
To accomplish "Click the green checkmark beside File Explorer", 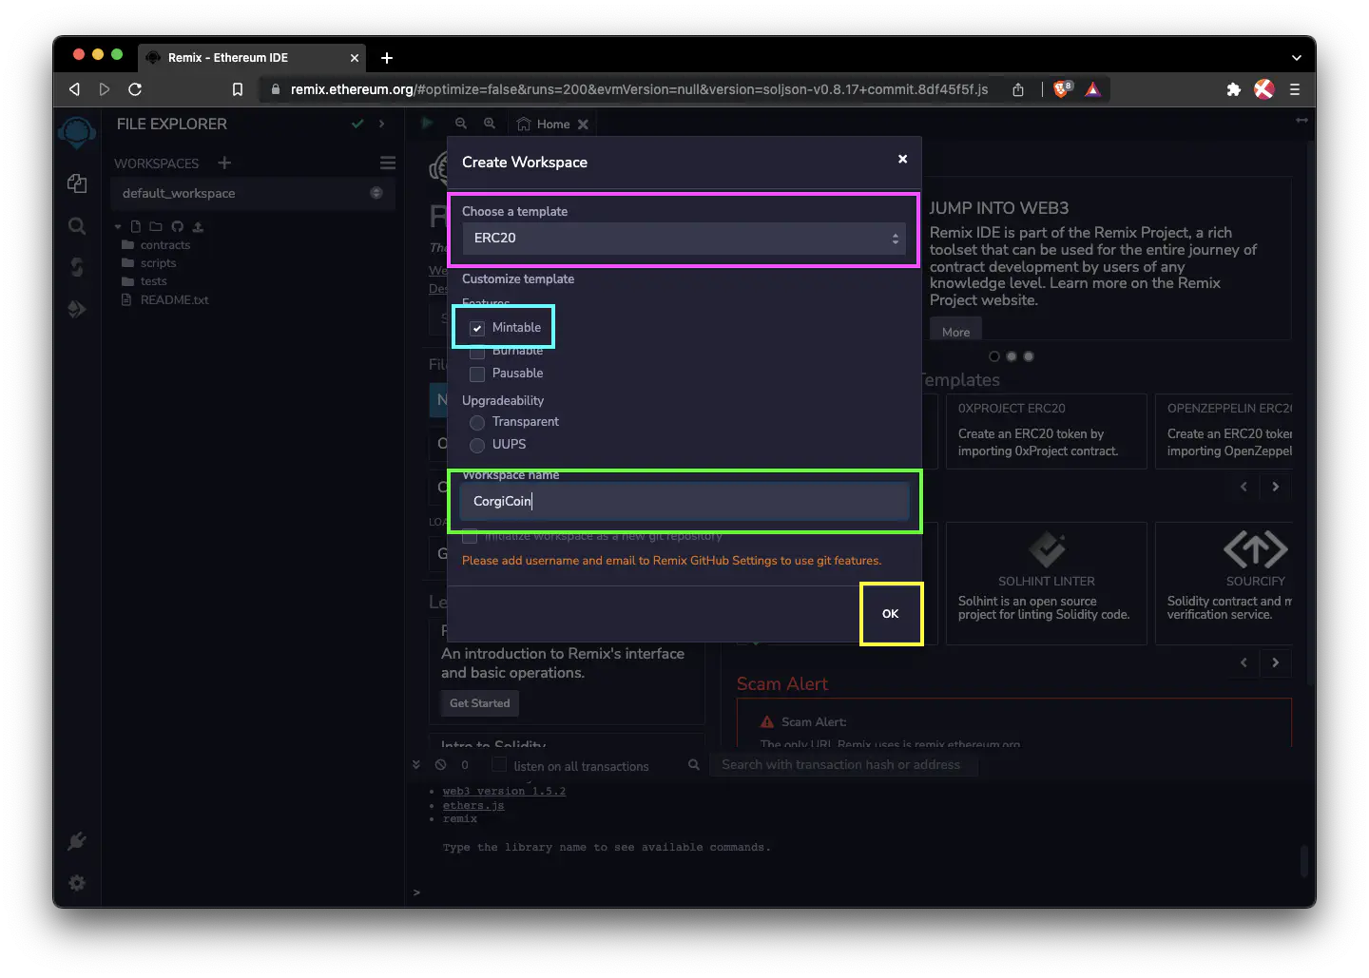I will click(357, 124).
